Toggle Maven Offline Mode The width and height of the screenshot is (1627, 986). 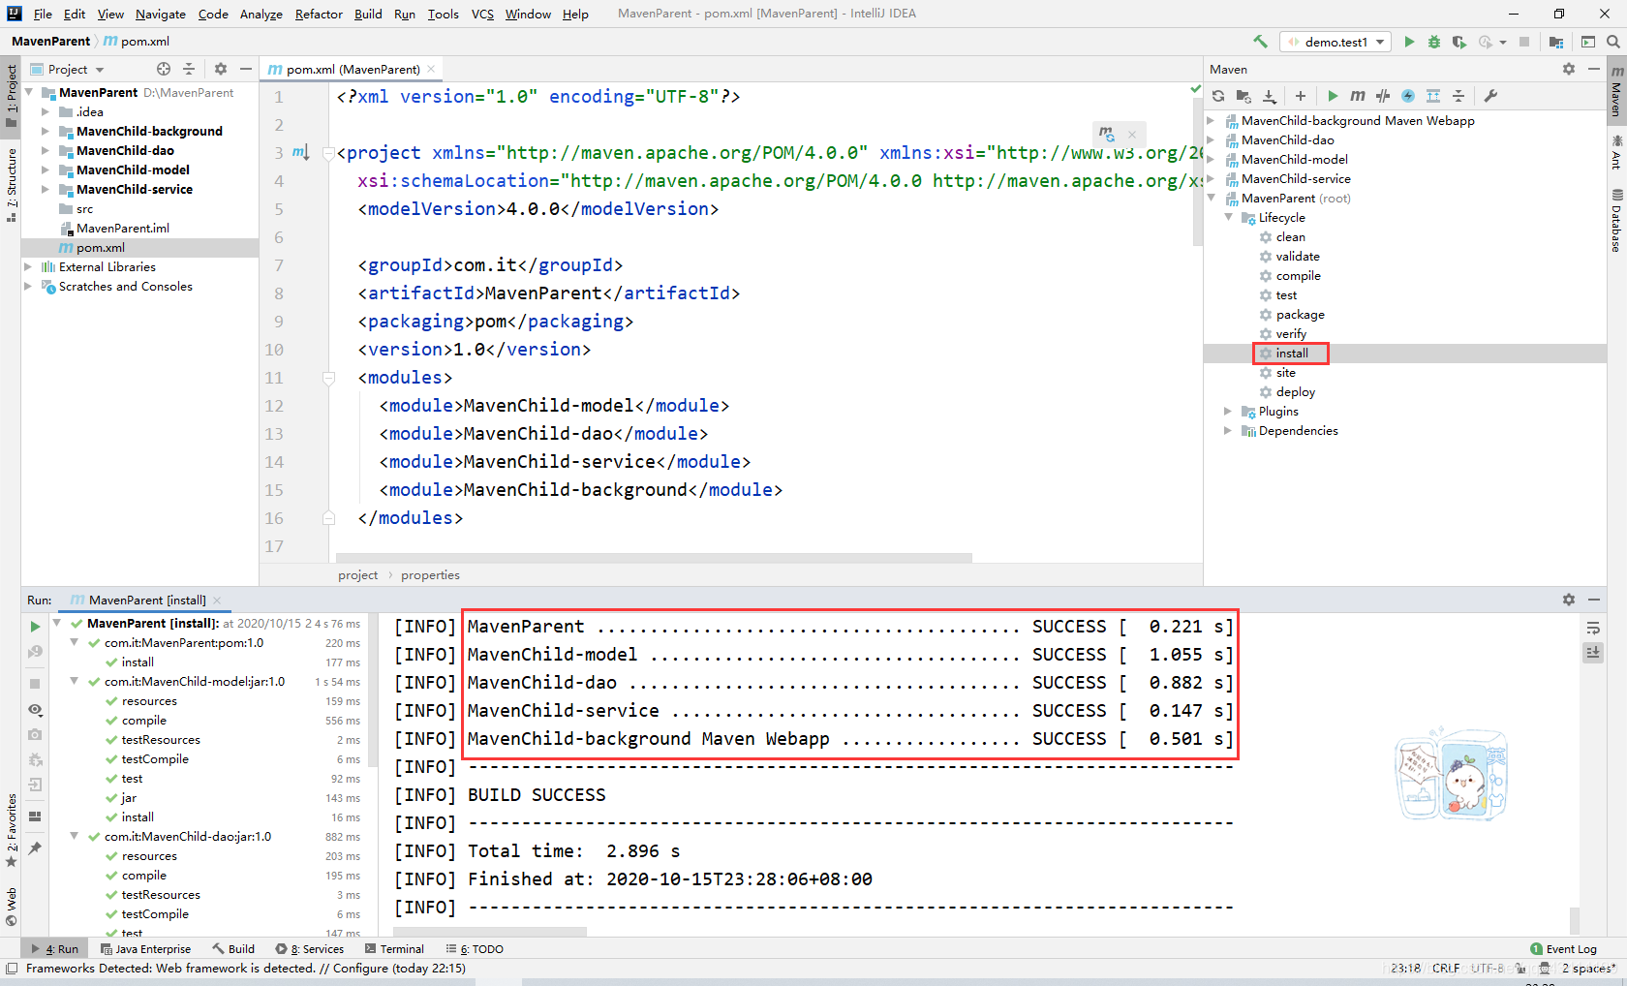(1383, 96)
